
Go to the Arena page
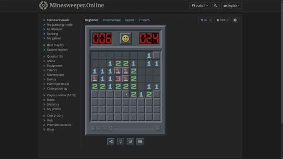pyautogui.click(x=51, y=61)
